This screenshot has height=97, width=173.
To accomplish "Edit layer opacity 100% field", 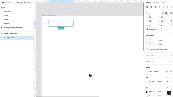I will tap(166, 72).
